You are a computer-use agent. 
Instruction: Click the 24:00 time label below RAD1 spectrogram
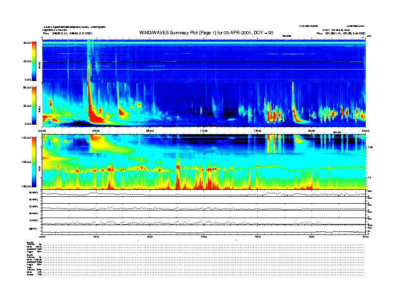365,131
